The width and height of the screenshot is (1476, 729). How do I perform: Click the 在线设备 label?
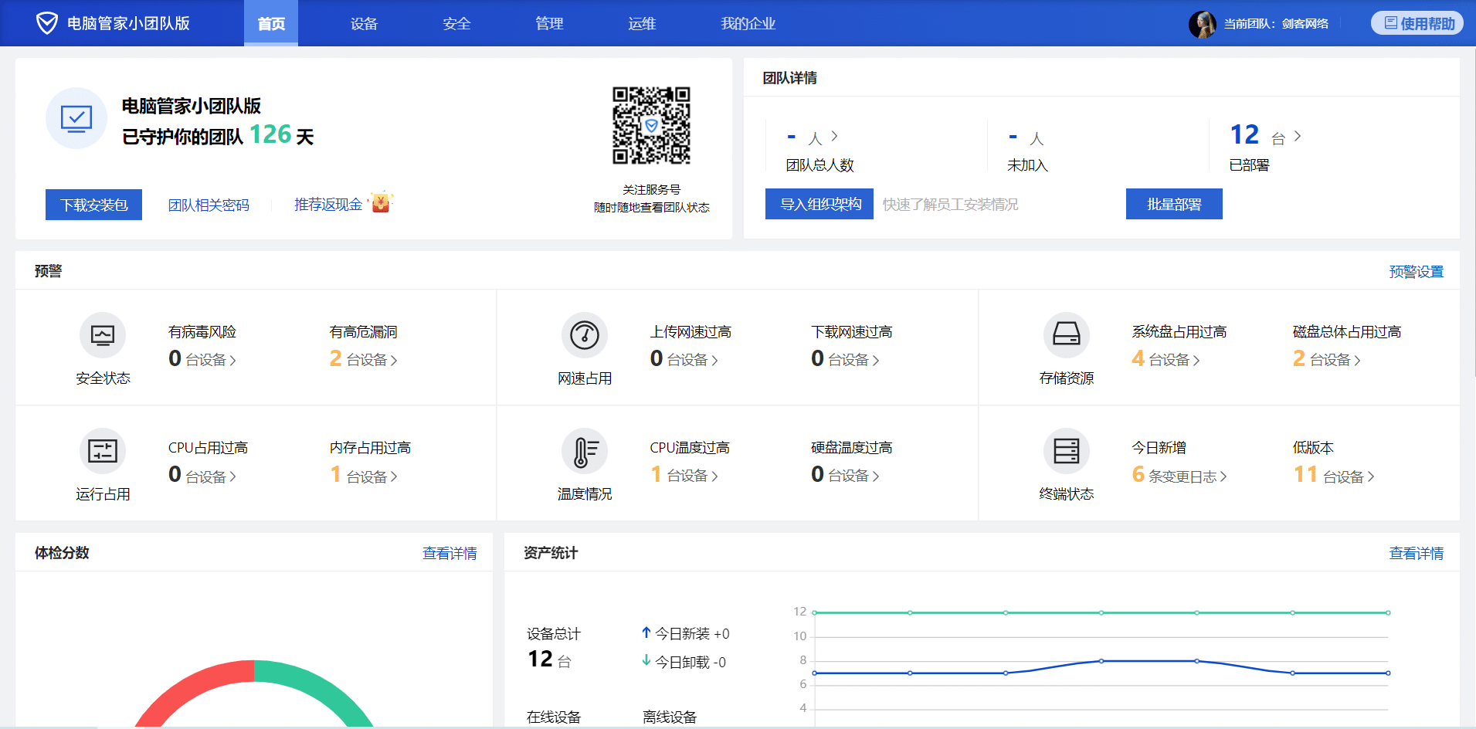[x=554, y=717]
